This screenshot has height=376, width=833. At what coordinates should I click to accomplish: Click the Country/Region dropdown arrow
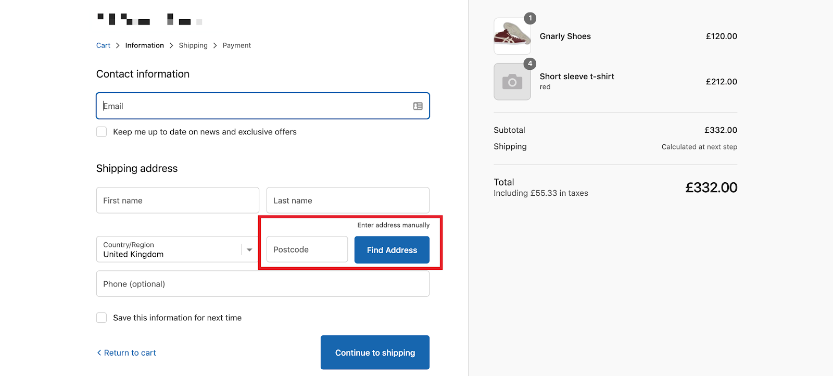click(x=249, y=250)
